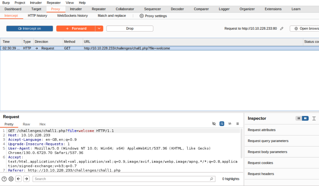This screenshot has width=319, height=186.
Task: Switch request view to Hex
Action: pos(43,124)
